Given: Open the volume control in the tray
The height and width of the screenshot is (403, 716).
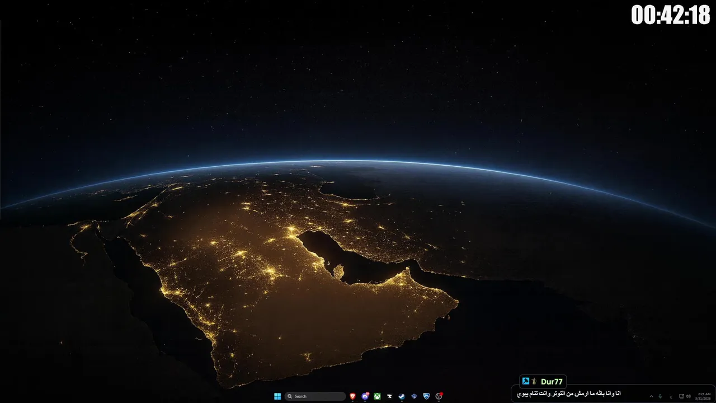Looking at the screenshot, I should [689, 396].
